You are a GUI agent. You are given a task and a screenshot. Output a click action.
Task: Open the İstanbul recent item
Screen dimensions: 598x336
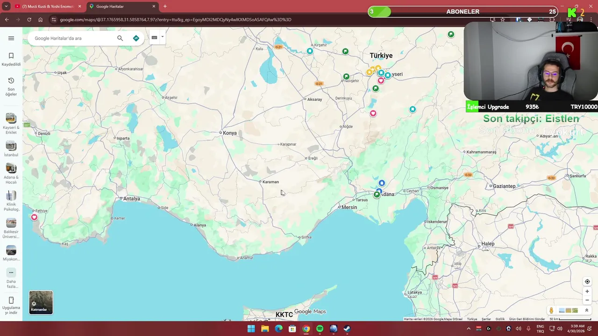click(x=11, y=149)
